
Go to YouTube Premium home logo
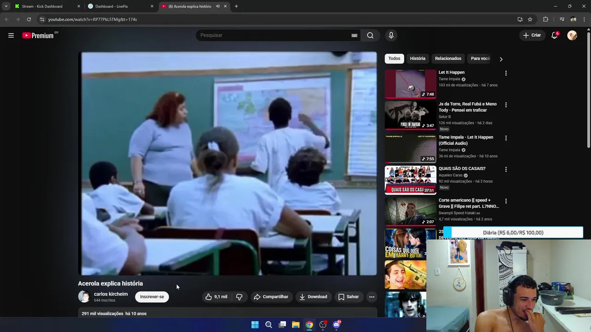(x=38, y=36)
